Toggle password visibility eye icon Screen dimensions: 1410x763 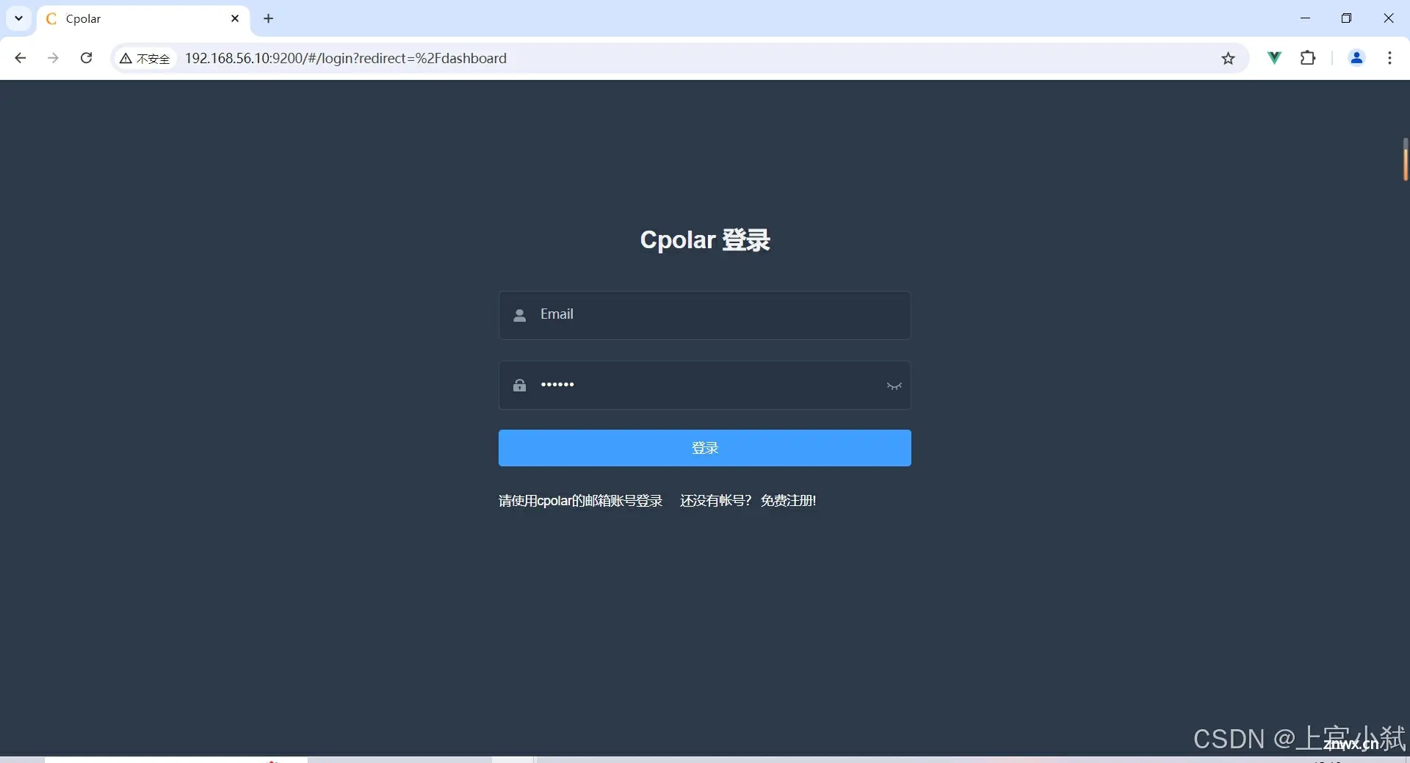click(x=894, y=386)
